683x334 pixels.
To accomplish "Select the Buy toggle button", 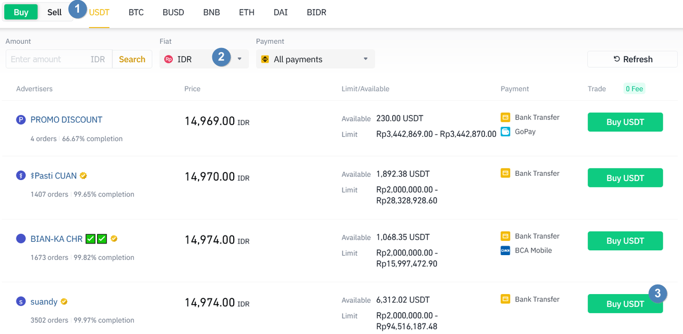I will (21, 12).
